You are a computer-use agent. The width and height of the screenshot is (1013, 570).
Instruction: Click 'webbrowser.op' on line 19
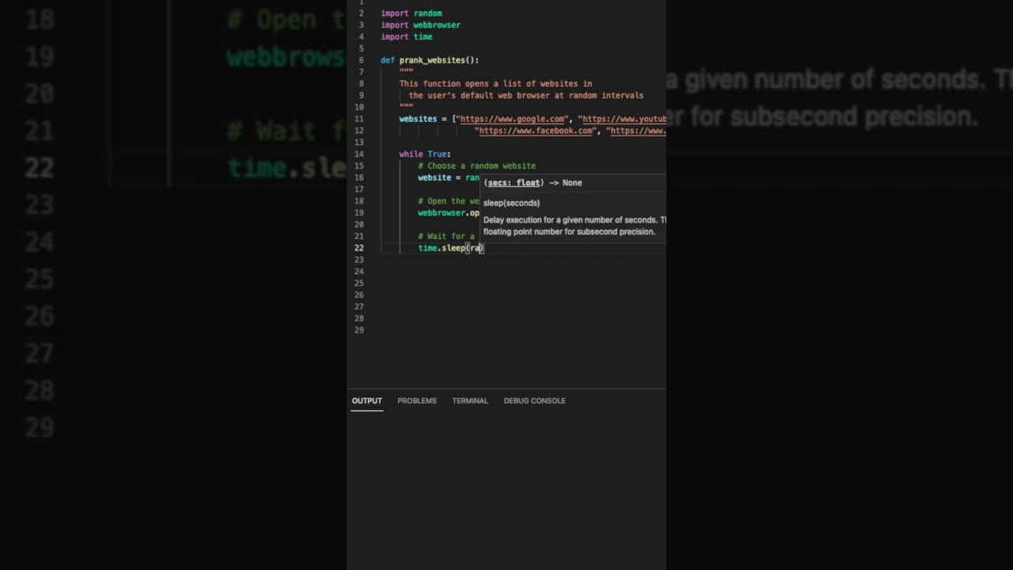(x=449, y=213)
